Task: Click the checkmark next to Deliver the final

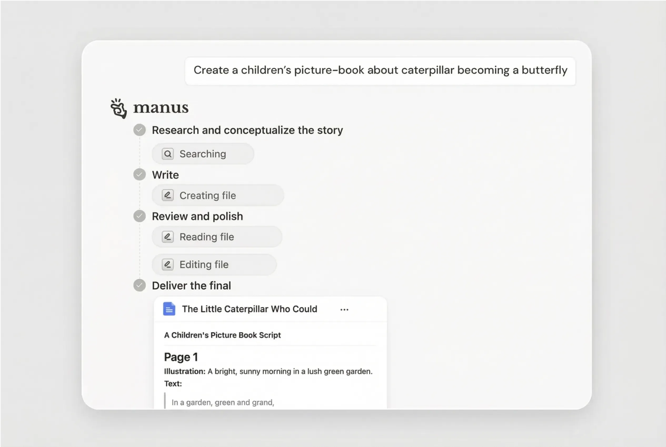Action: 140,285
